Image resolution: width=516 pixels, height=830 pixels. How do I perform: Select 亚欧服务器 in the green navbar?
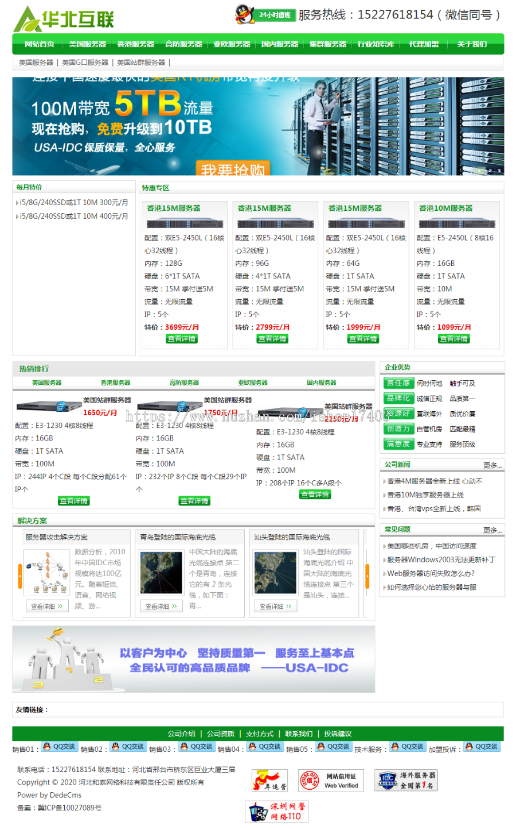click(232, 44)
